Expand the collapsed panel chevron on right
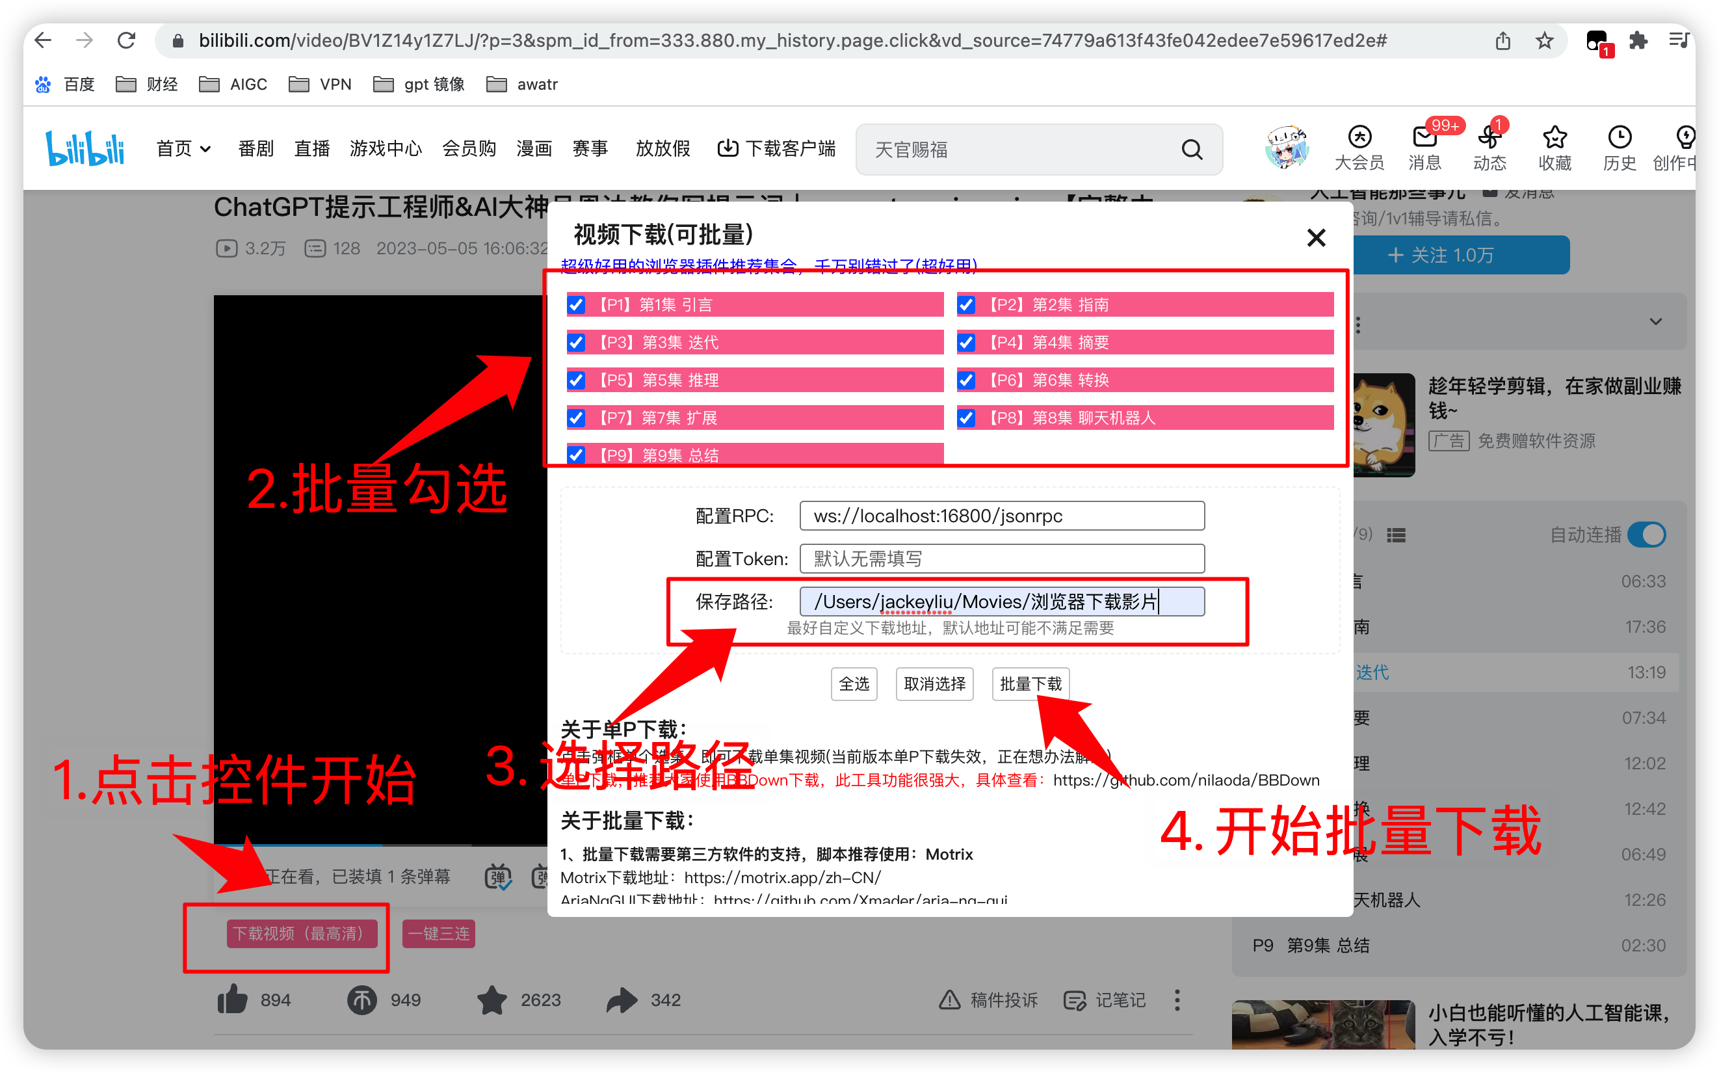The image size is (1719, 1073). [1655, 321]
